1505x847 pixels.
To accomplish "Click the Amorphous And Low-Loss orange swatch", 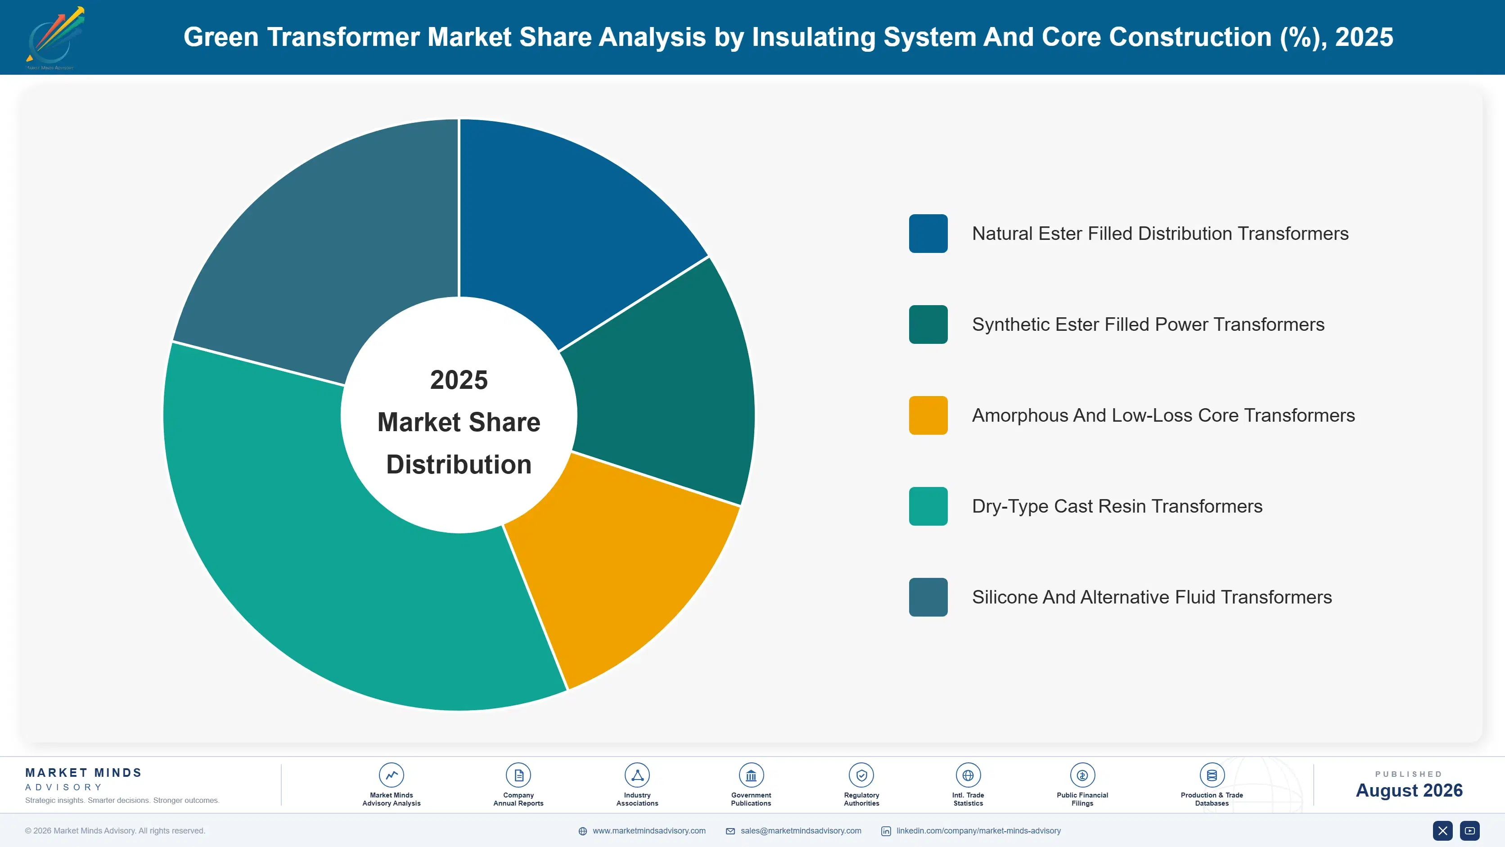I will pos(928,415).
